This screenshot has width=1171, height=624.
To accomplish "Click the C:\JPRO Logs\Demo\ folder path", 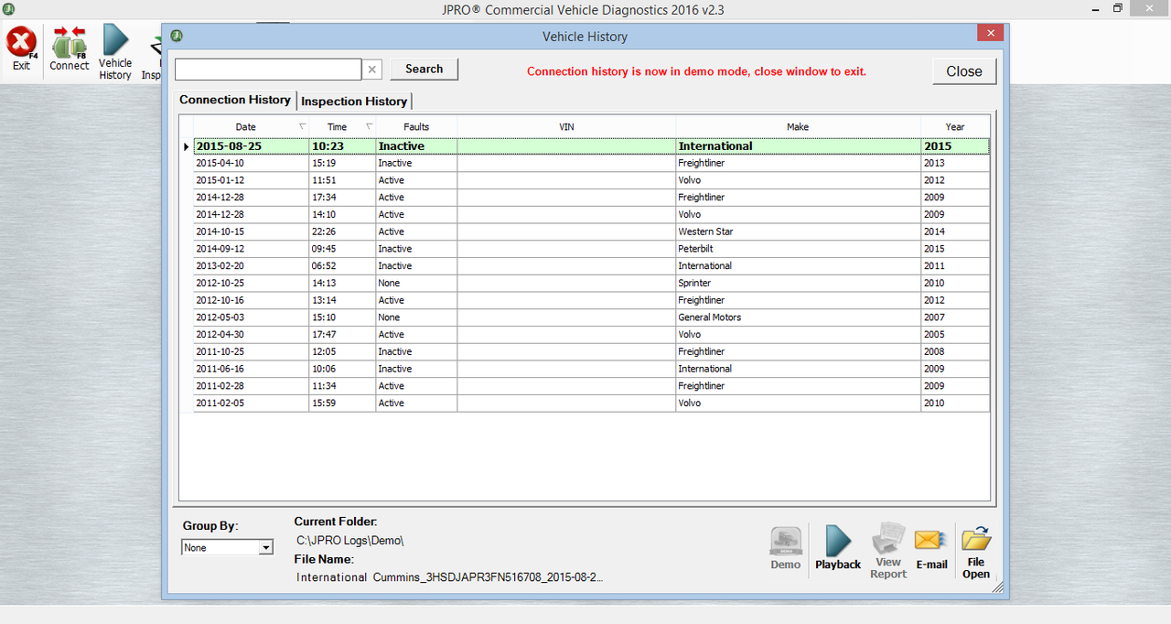I will point(350,541).
